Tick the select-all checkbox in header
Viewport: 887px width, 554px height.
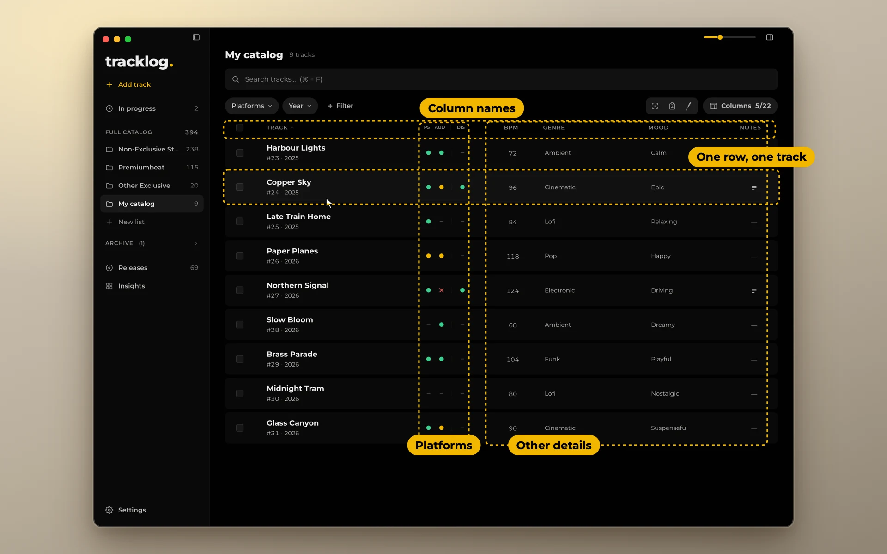click(240, 128)
